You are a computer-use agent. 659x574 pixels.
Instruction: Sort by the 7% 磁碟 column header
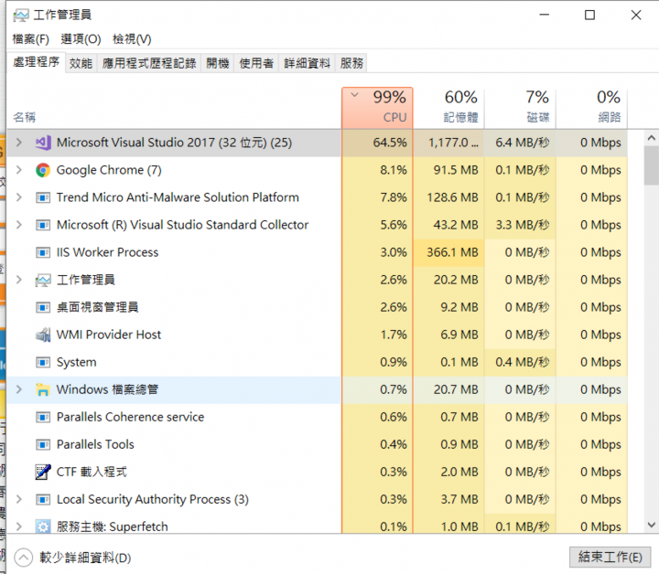click(x=520, y=108)
